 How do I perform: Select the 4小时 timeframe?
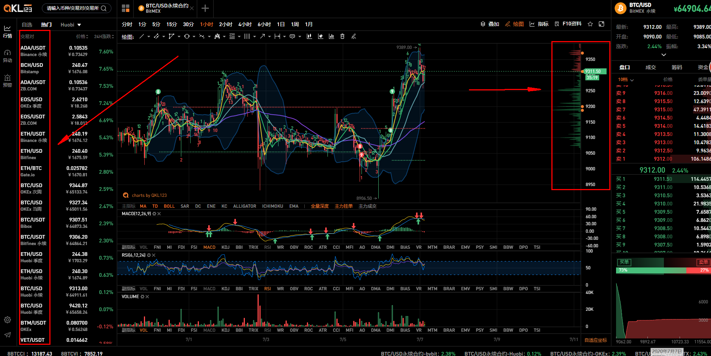(x=245, y=24)
